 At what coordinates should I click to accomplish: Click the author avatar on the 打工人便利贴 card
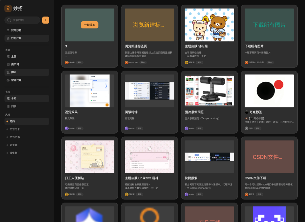67,194
